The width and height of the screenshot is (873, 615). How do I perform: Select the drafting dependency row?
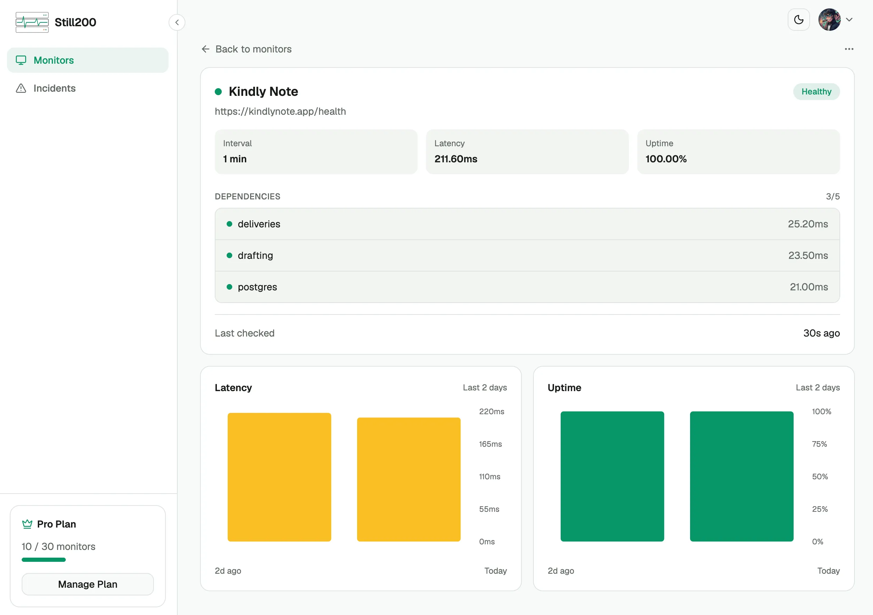[x=527, y=256]
